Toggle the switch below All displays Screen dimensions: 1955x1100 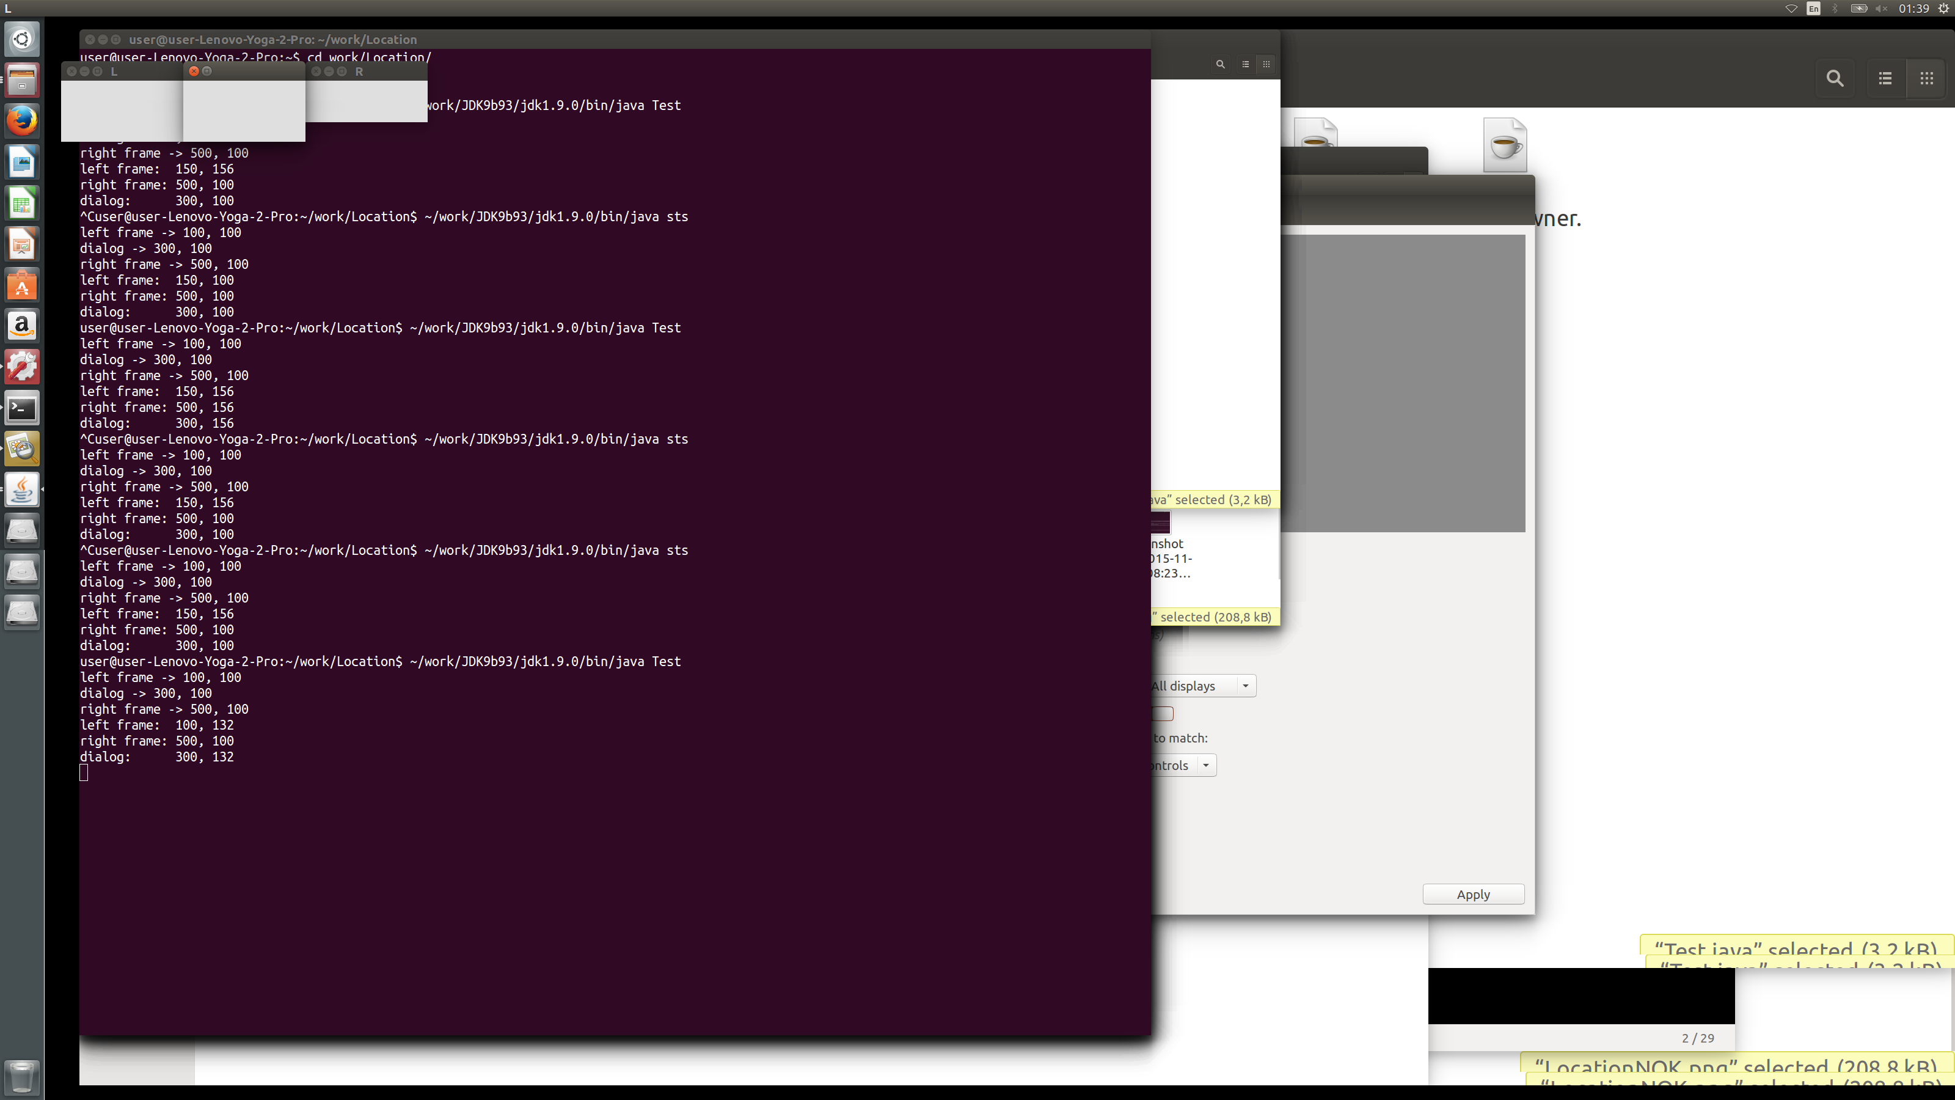pyautogui.click(x=1163, y=714)
